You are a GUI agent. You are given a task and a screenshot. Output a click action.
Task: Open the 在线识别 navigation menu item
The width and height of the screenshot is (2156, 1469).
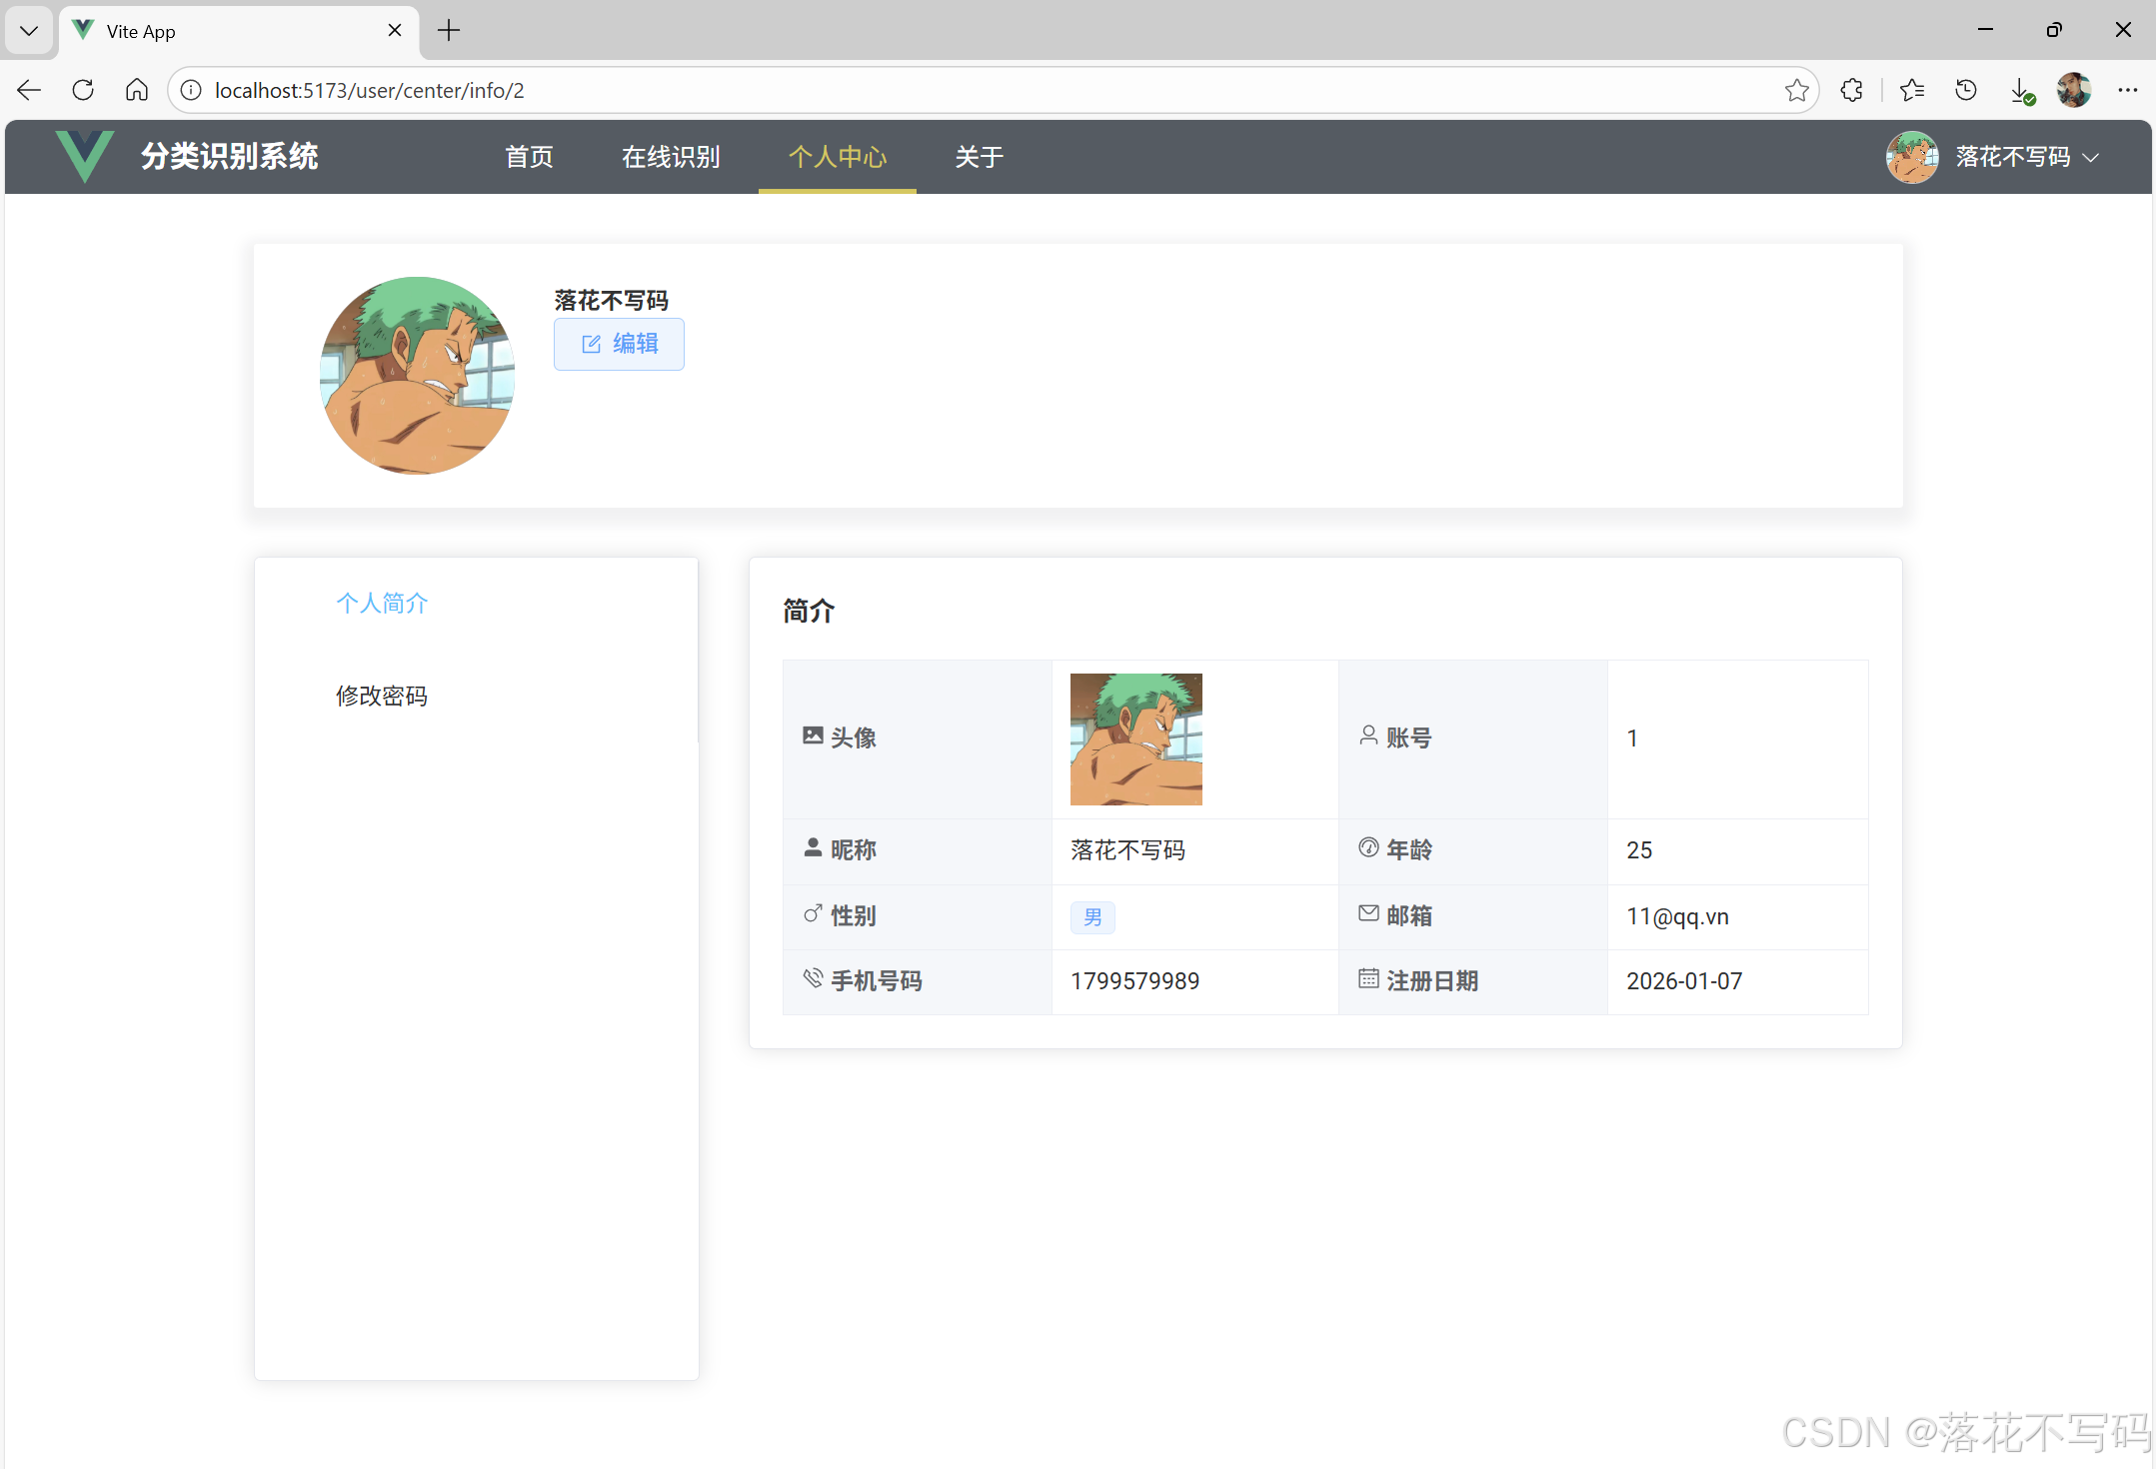click(x=671, y=157)
